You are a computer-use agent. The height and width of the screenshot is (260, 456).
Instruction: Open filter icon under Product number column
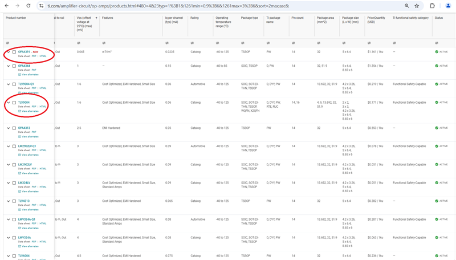tap(7, 43)
